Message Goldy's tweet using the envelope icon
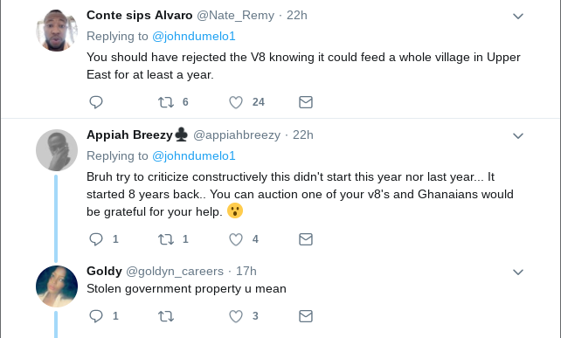 (x=306, y=316)
